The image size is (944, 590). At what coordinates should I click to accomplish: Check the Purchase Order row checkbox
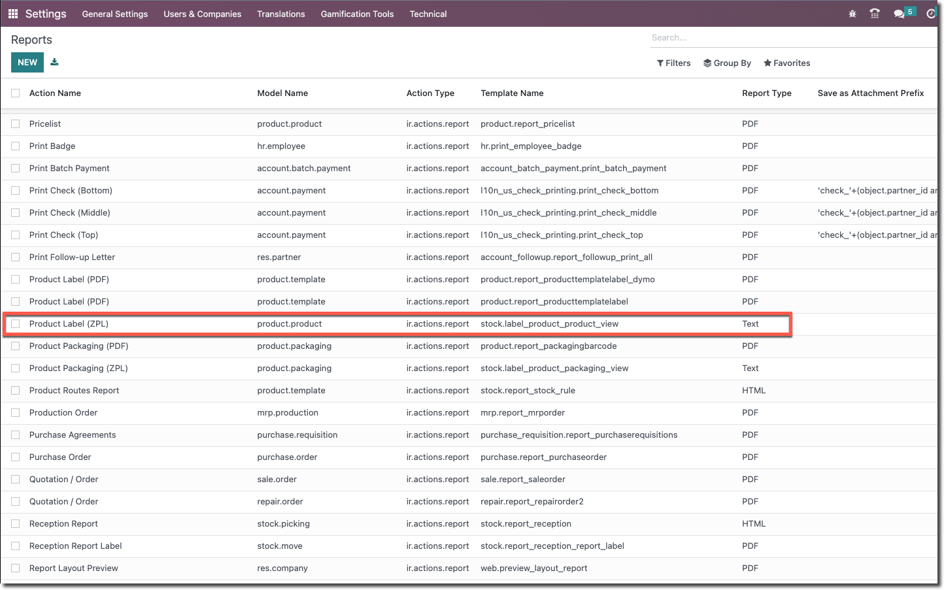(16, 457)
